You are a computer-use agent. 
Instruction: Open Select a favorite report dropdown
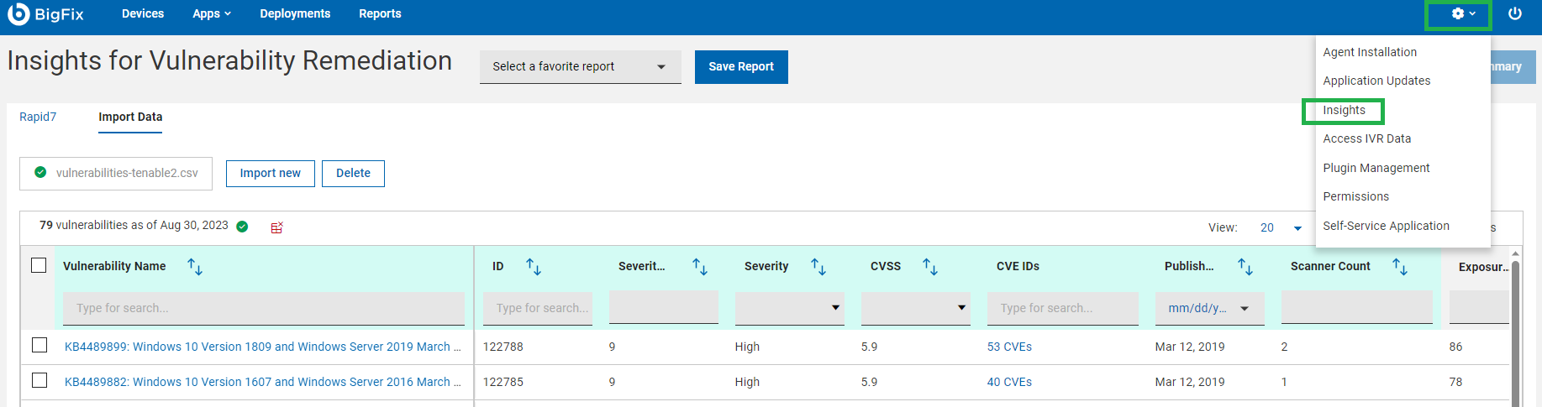tap(580, 67)
